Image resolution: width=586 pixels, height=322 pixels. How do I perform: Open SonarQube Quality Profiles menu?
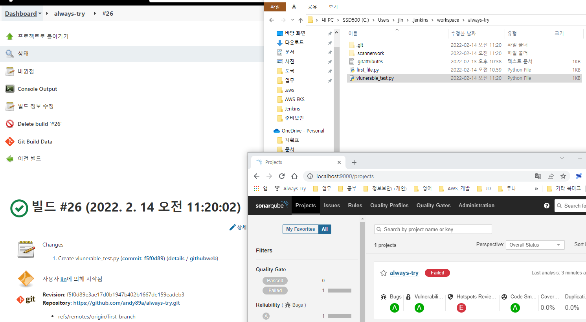(x=389, y=206)
